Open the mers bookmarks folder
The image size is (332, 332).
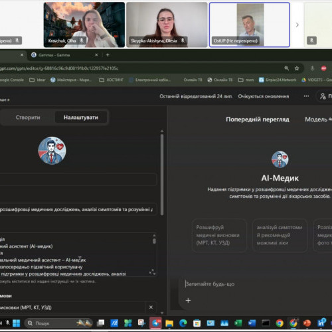[246, 80]
